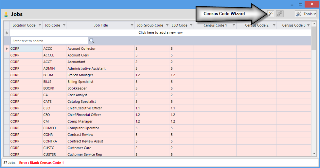Select the Catalog Specialist cell

(x=100, y=102)
